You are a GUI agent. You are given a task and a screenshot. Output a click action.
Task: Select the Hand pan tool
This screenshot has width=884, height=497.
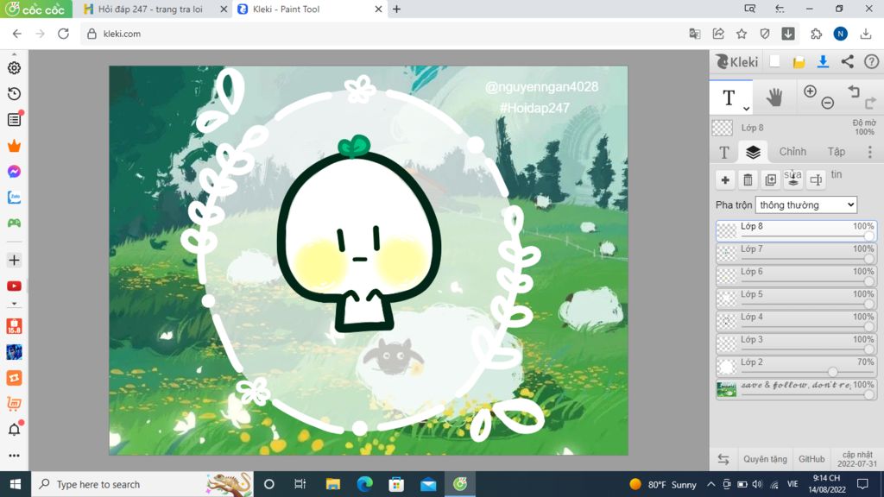point(774,98)
